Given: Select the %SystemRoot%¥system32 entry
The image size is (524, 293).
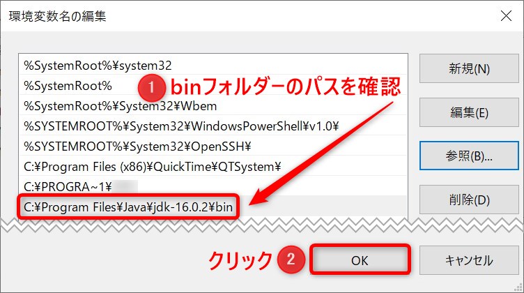Looking at the screenshot, I should pyautogui.click(x=213, y=65).
